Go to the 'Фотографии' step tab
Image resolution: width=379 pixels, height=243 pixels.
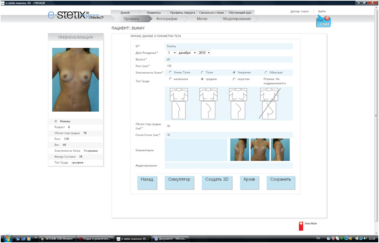point(167,19)
